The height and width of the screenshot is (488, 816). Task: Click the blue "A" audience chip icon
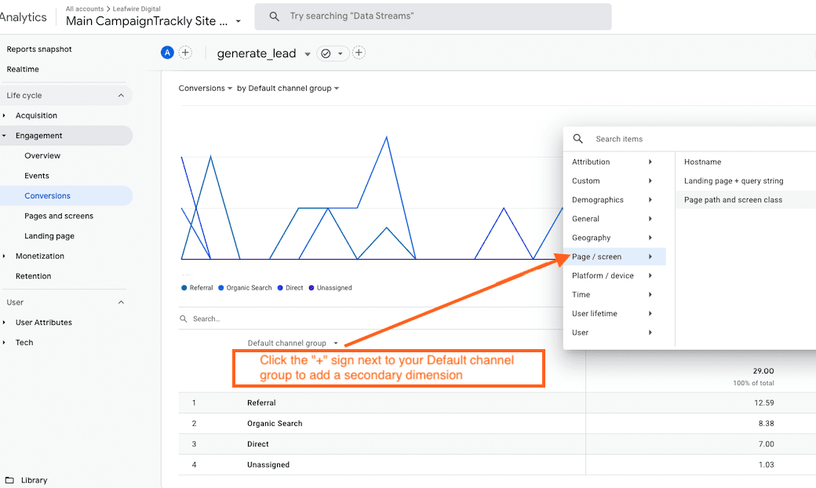pyautogui.click(x=167, y=53)
